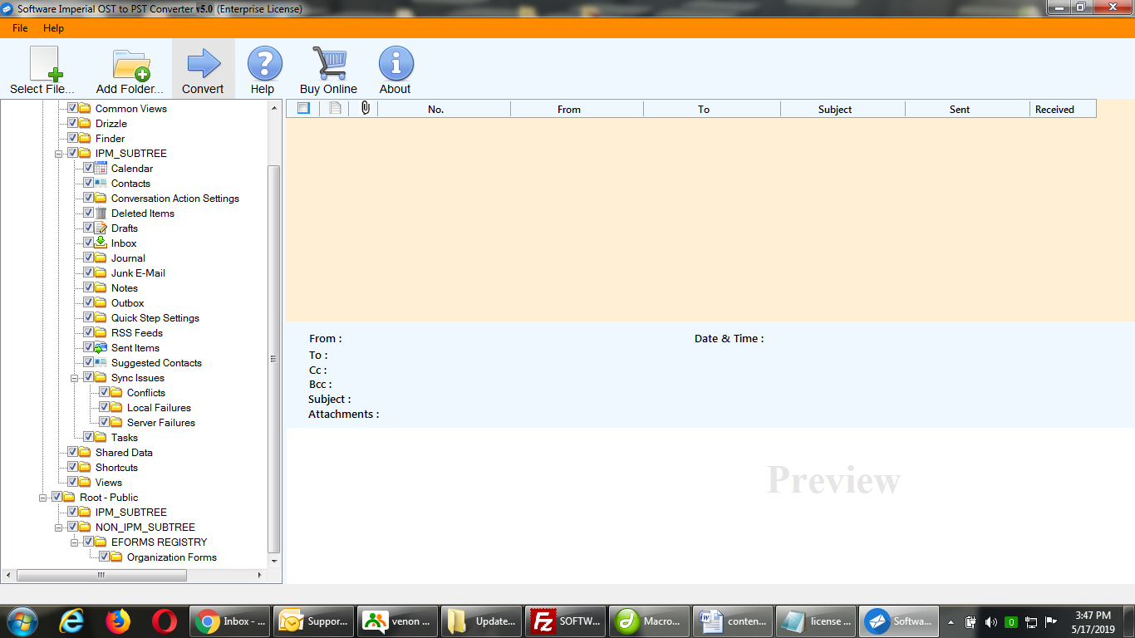Click the Add Folder toolbar icon
This screenshot has height=638, width=1135.
(x=131, y=65)
